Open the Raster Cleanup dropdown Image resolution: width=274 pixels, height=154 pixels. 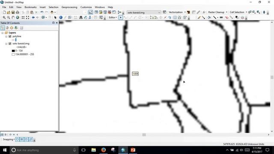[217, 12]
